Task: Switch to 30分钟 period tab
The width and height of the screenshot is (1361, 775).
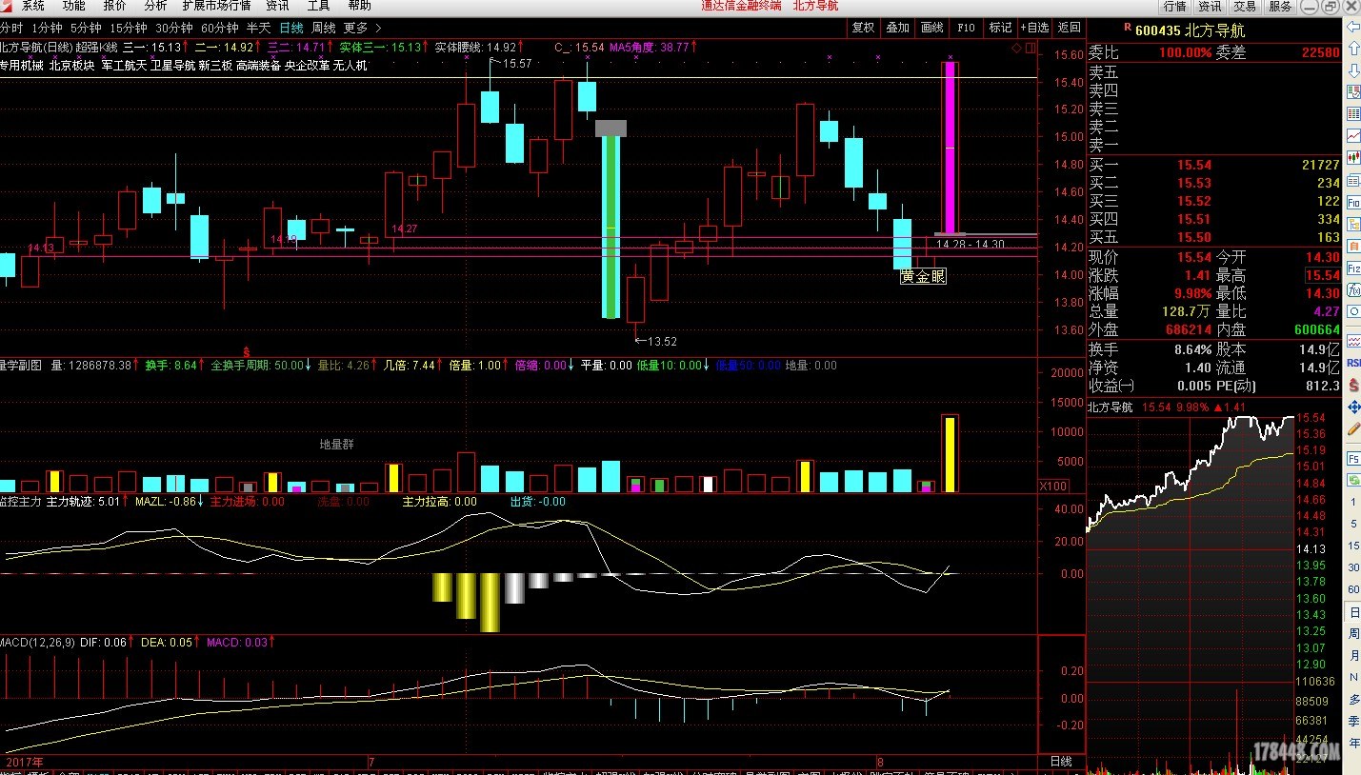Action: (174, 28)
